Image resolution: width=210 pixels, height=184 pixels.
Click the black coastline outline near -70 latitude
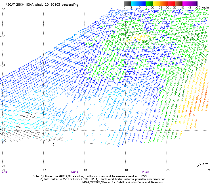coord(203,165)
